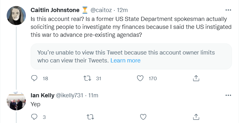Screen dimensions: 239x123
Task: Retweet Ian Kelly's Yep reply
Action: tap(90, 117)
